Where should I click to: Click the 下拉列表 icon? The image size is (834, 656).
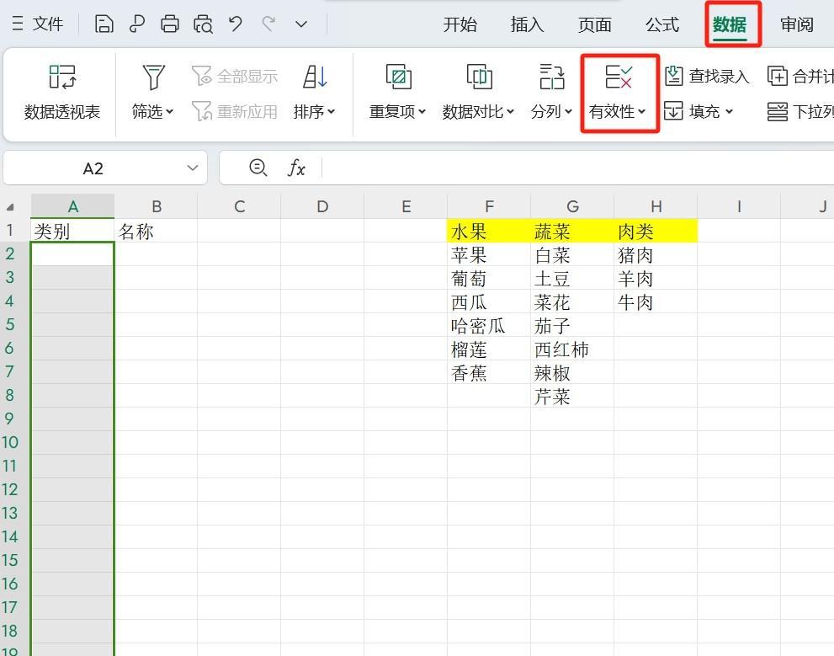(x=777, y=111)
